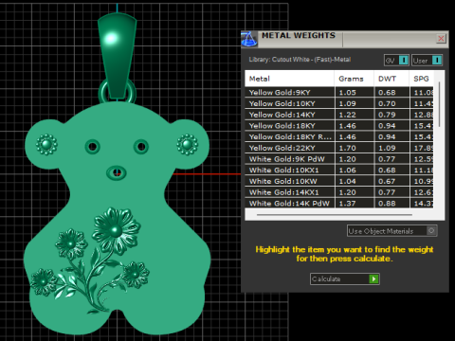Select the White Gold:14KX1 row
The width and height of the screenshot is (455, 341).
tap(339, 192)
